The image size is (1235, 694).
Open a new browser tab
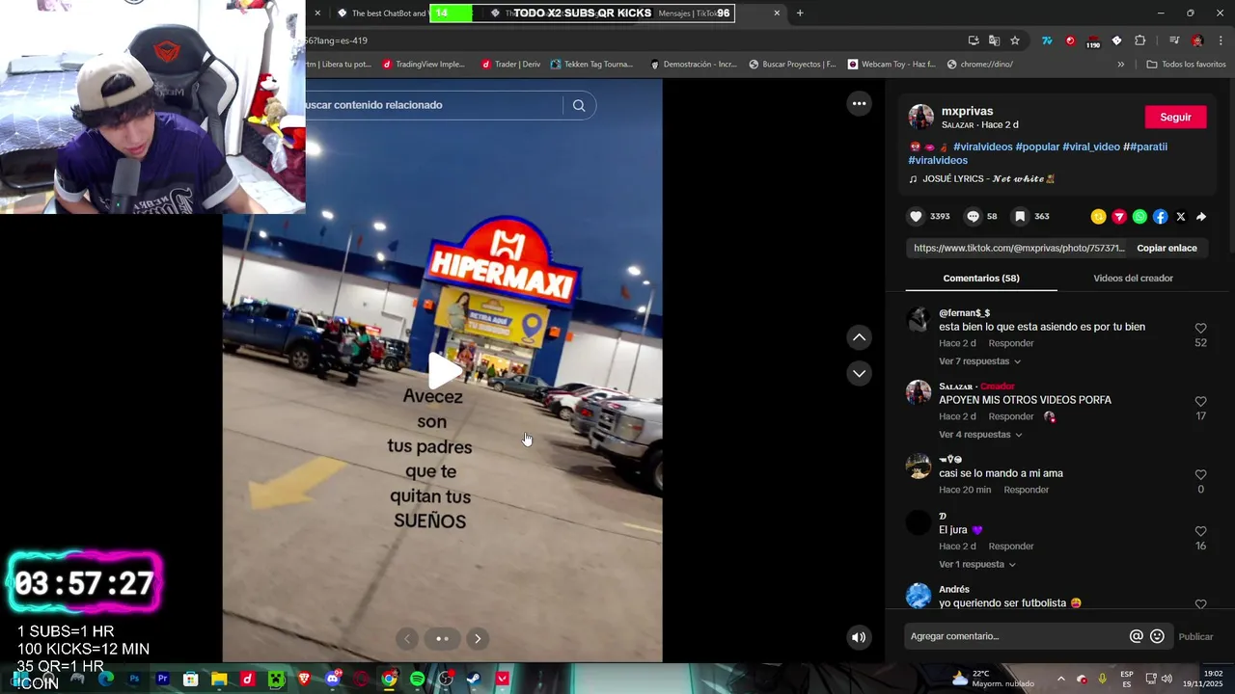(800, 13)
